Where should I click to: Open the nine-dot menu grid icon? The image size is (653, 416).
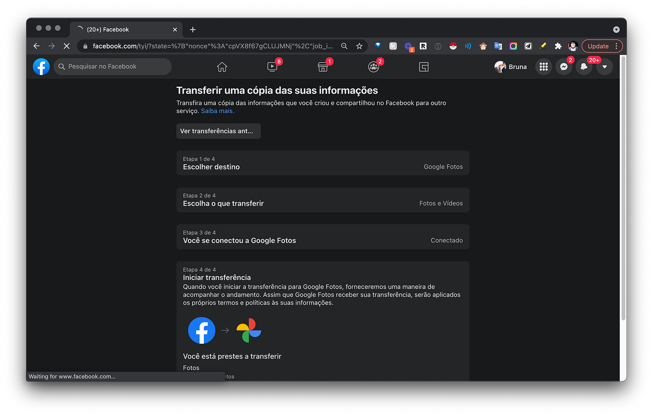tap(544, 67)
